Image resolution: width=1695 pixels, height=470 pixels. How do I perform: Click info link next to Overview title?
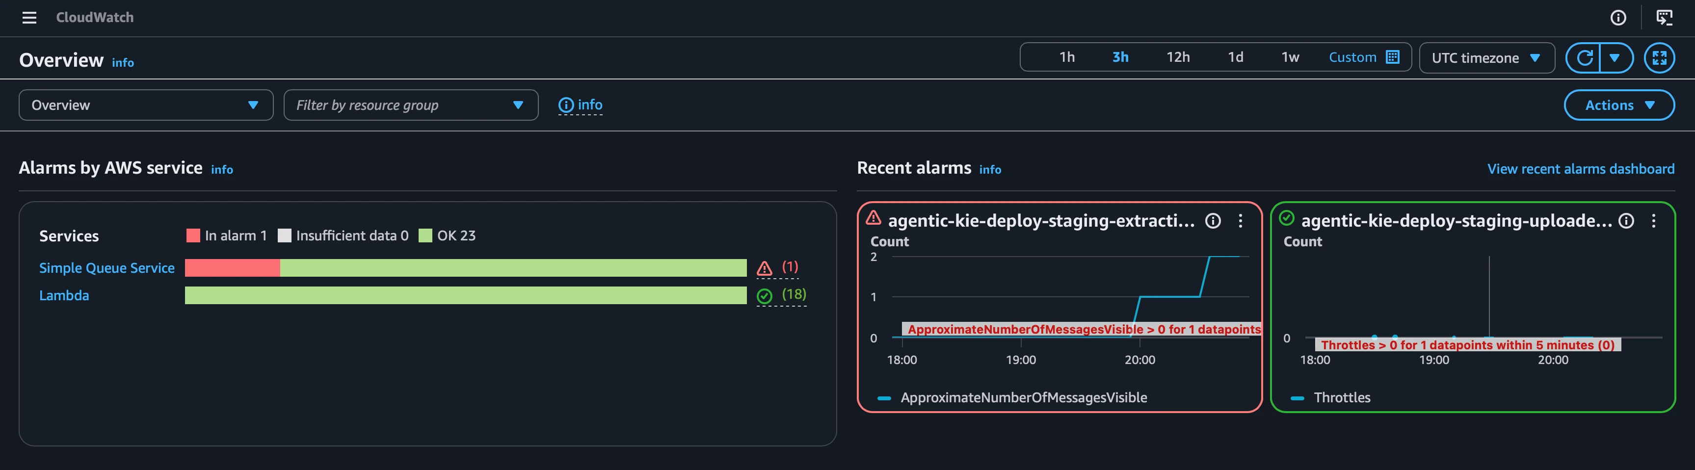[x=122, y=62]
